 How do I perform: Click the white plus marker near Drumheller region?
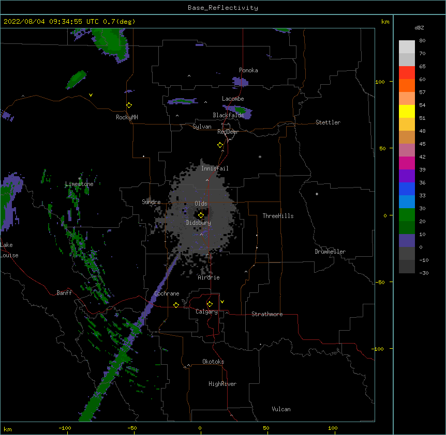point(317,194)
